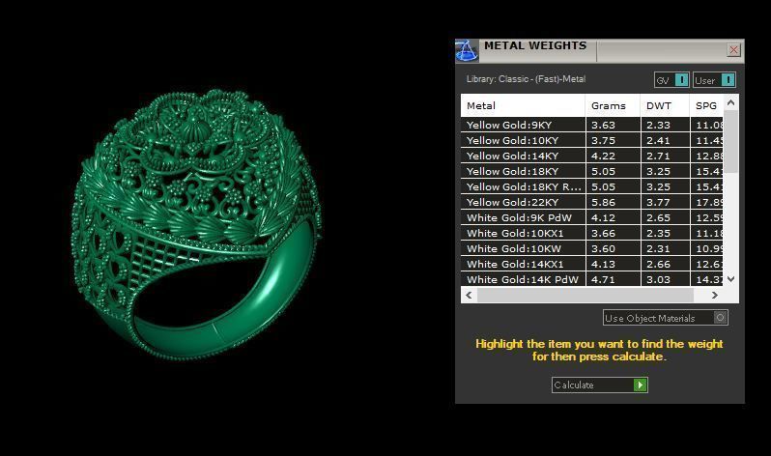Toggle the User library switch
Screen dimensions: 771x456
[x=714, y=79]
